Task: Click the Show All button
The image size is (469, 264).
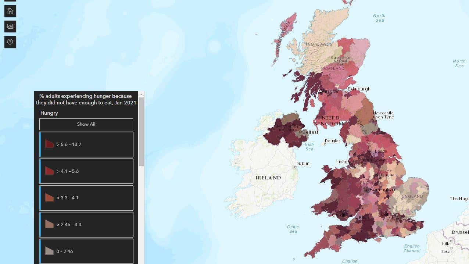Action: [86, 124]
